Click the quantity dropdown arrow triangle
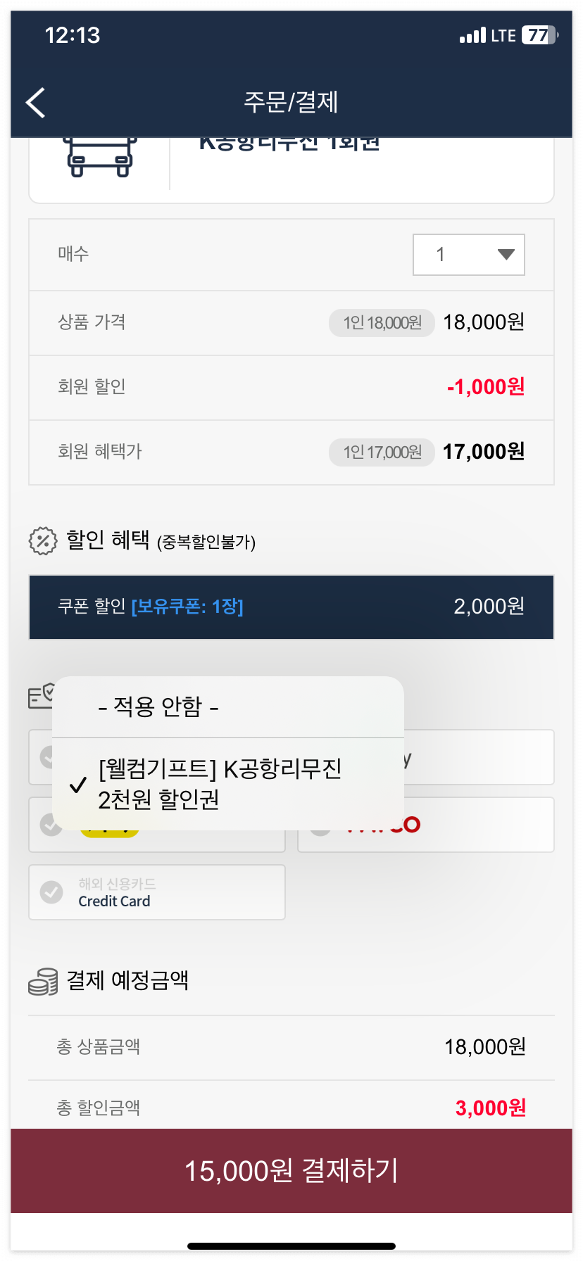The height and width of the screenshot is (1261, 583). pyautogui.click(x=506, y=255)
